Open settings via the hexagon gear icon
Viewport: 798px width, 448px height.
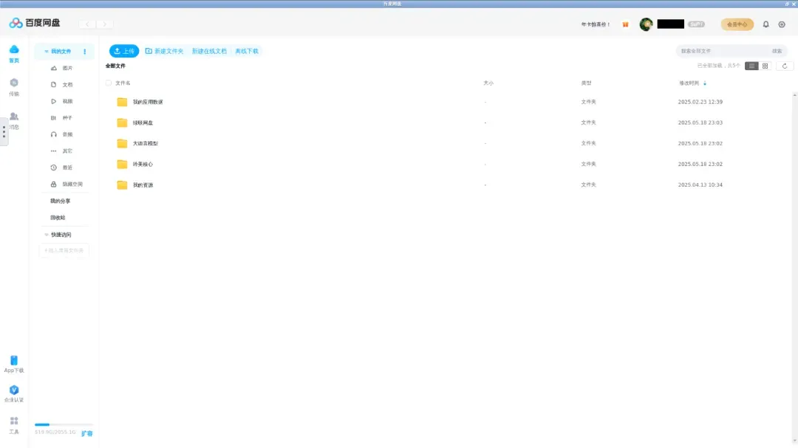pos(782,24)
